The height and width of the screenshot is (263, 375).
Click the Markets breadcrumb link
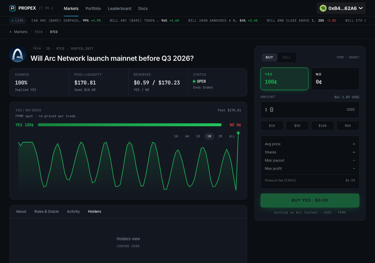(x=21, y=32)
